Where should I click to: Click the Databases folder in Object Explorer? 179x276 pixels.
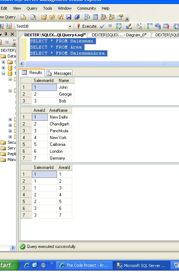point(8,56)
